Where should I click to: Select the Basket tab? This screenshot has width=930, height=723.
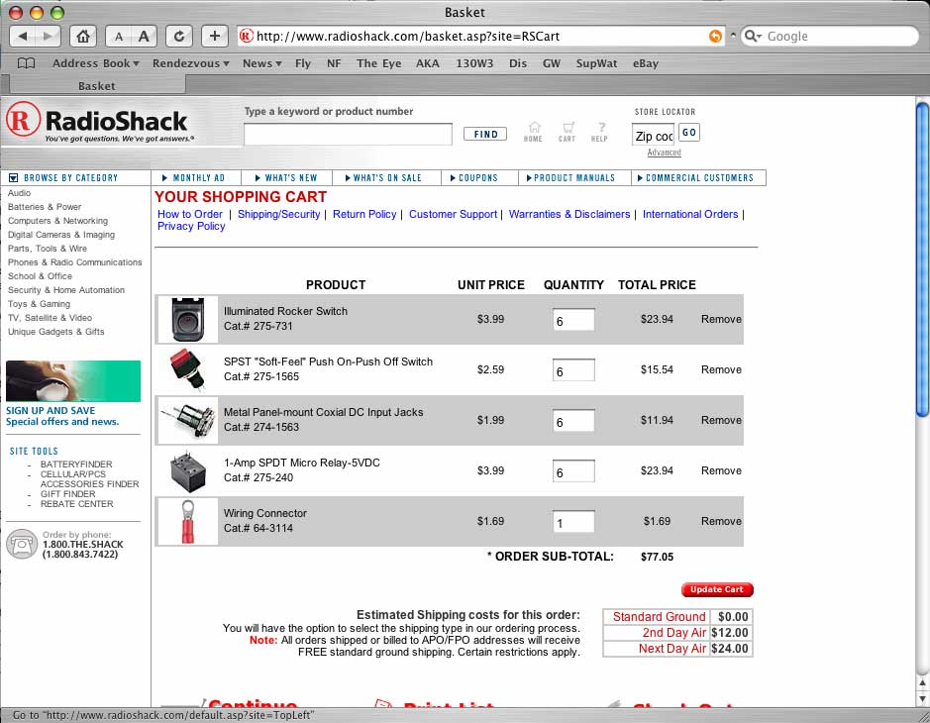pyautogui.click(x=97, y=86)
